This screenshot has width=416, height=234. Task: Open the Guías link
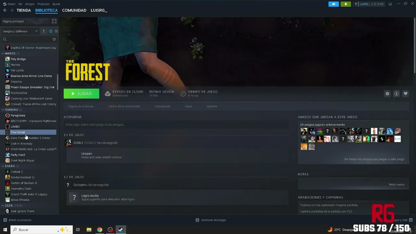(188, 106)
